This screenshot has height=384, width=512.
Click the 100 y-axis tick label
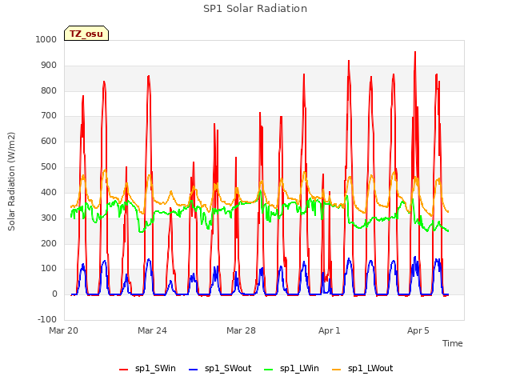(49, 269)
